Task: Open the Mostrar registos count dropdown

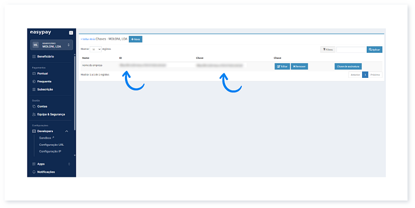Action: (x=96, y=49)
